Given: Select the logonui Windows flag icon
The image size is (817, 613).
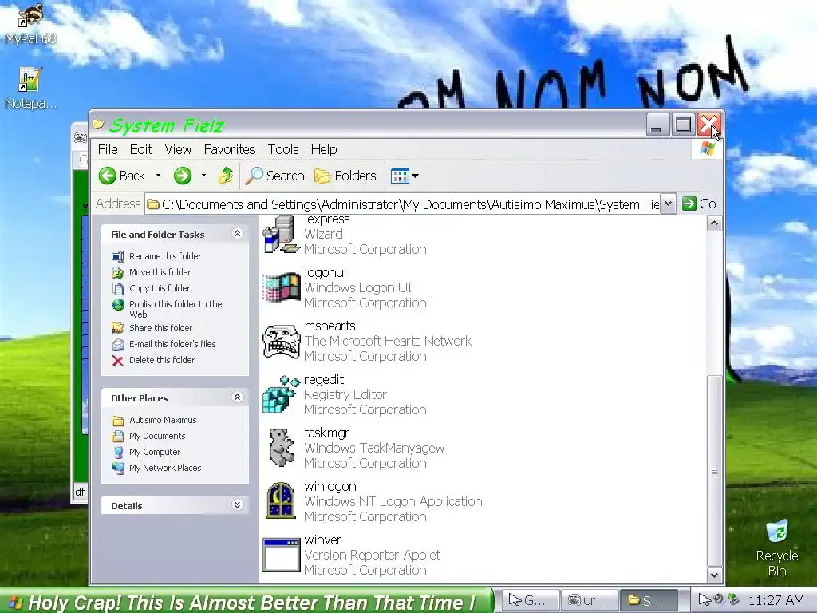Looking at the screenshot, I should click(x=282, y=287).
